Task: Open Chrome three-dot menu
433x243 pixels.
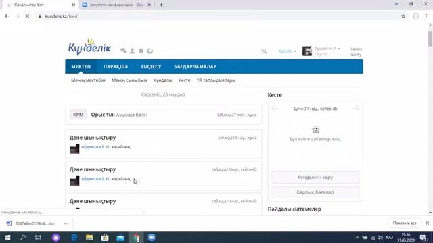Action: coord(426,16)
